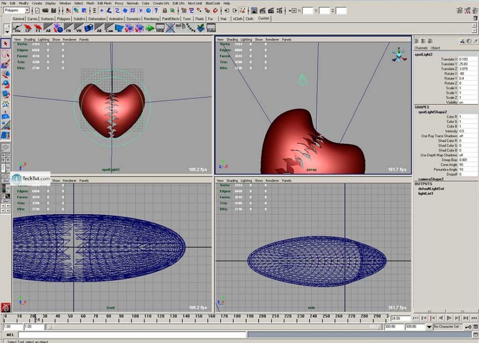Open Renderer menu in front viewport
Viewport: 479px width, 343px height.
pos(70,181)
